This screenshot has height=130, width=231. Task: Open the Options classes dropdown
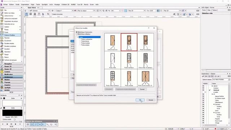tap(221, 79)
